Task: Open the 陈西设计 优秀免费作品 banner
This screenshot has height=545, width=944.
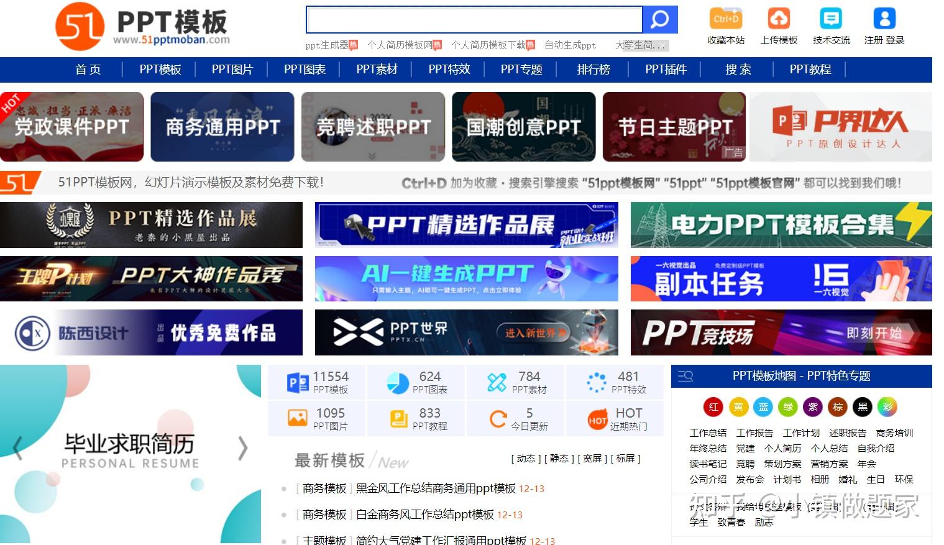Action: (151, 332)
